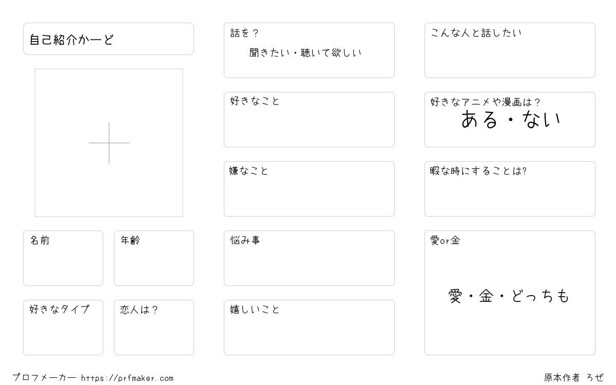The image size is (616, 385).
Task: Click the 嬉しいこと field
Action: (x=309, y=328)
